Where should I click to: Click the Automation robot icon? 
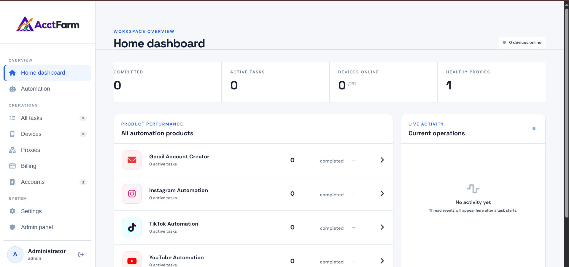tap(12, 89)
